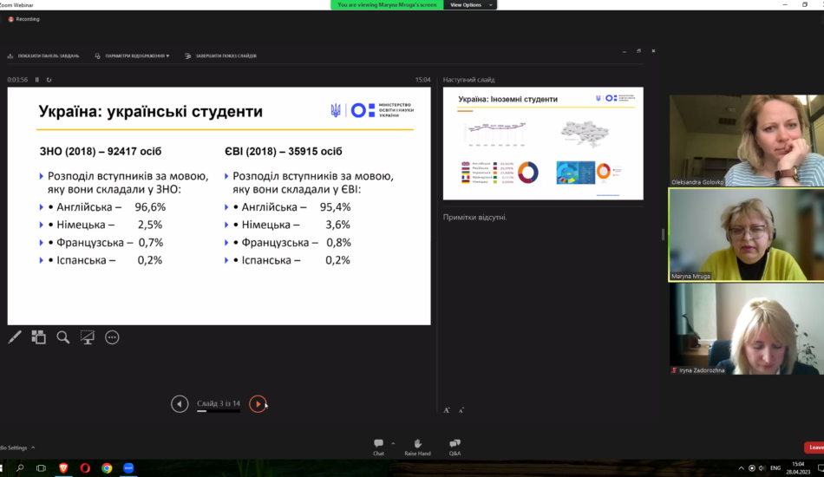The image size is (824, 477).
Task: Go to the next slide
Action: (x=258, y=403)
